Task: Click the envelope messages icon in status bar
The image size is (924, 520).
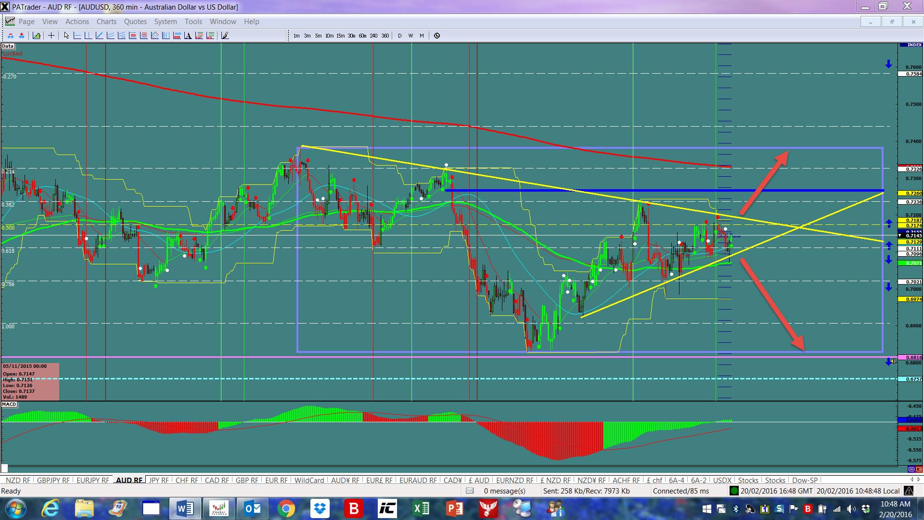Action: click(x=470, y=491)
